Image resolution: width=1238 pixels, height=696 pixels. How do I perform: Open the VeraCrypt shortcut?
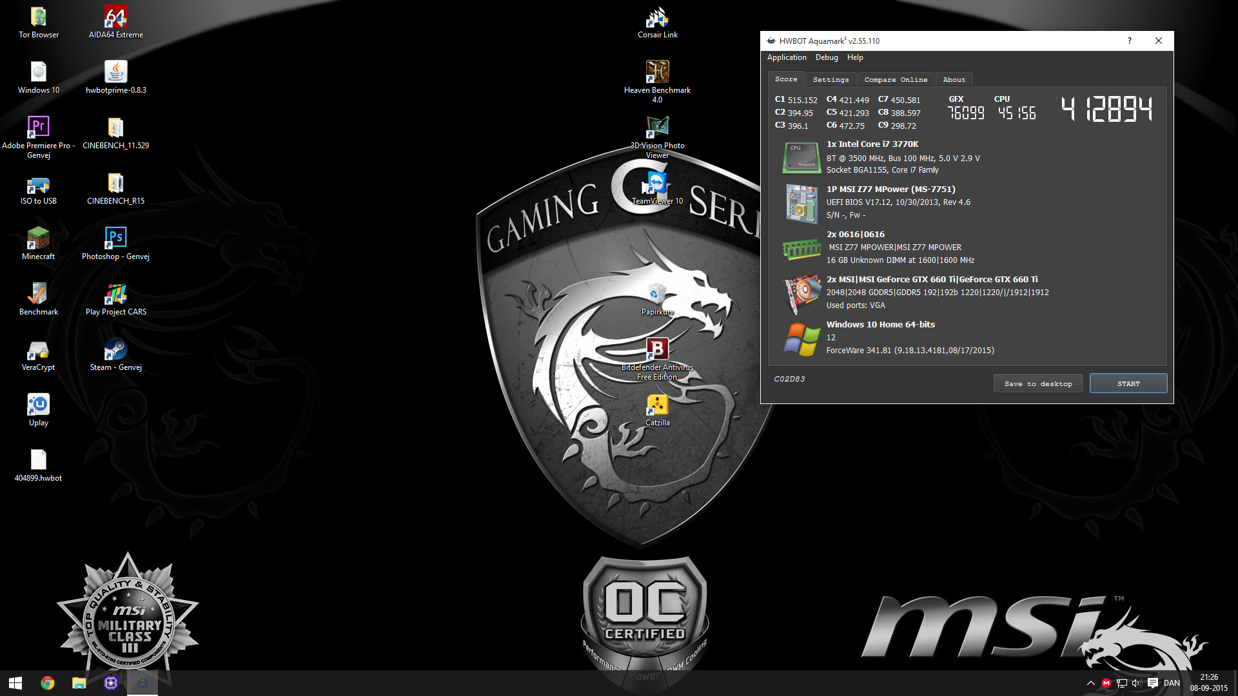(39, 355)
